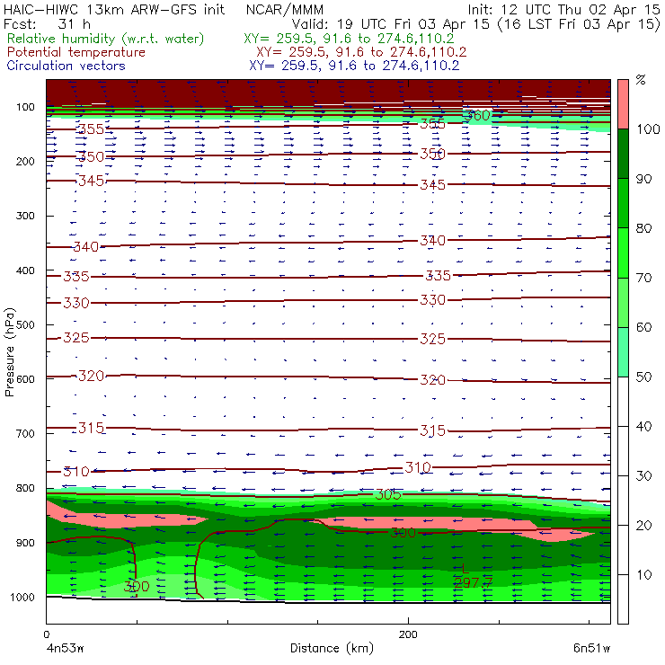This screenshot has width=665, height=665.
Task: Click the 'Init: 12 UTC Thu 02 Apr 15' text
Action: coord(563,9)
